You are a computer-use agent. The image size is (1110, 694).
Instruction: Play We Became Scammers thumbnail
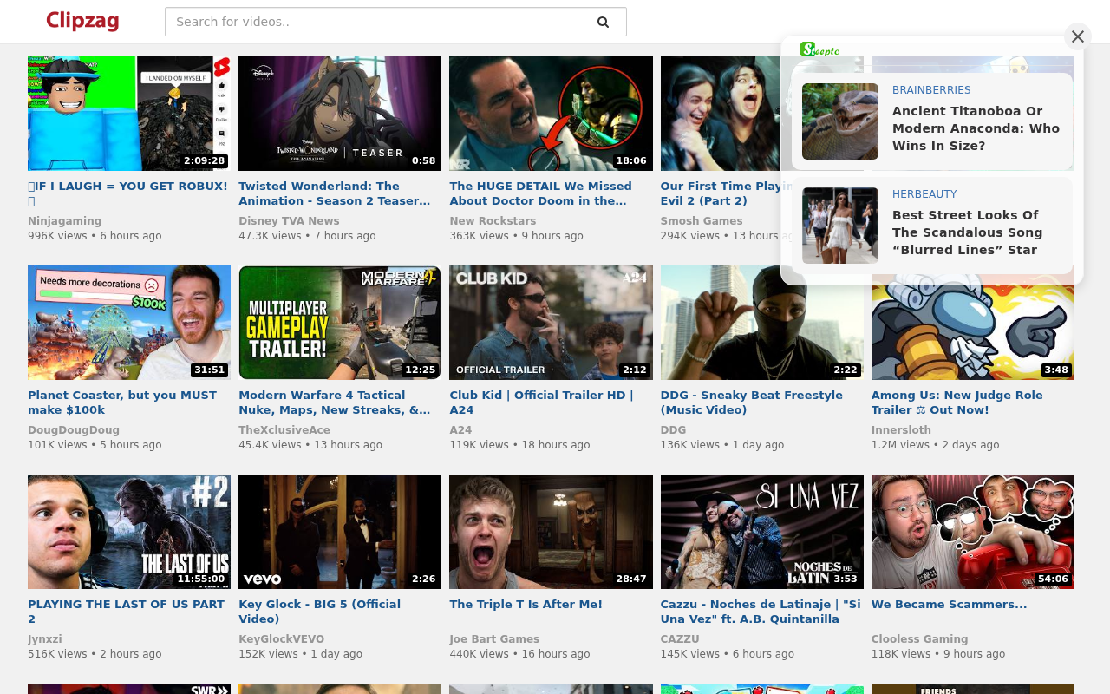[973, 532]
